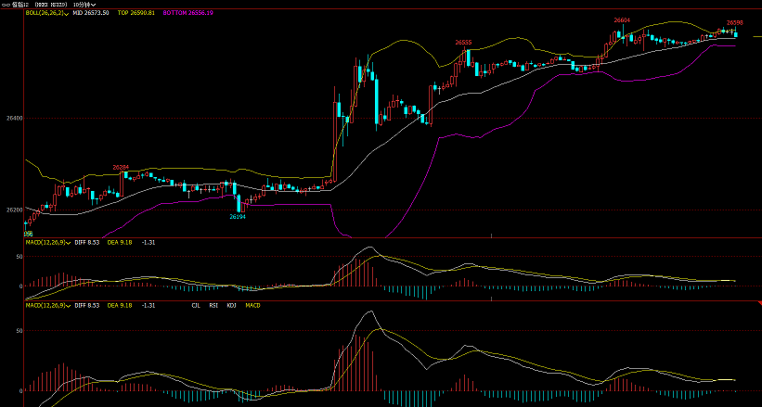Image resolution: width=762 pixels, height=407 pixels.
Task: Click the 26284 peak price label
Action: tap(121, 167)
